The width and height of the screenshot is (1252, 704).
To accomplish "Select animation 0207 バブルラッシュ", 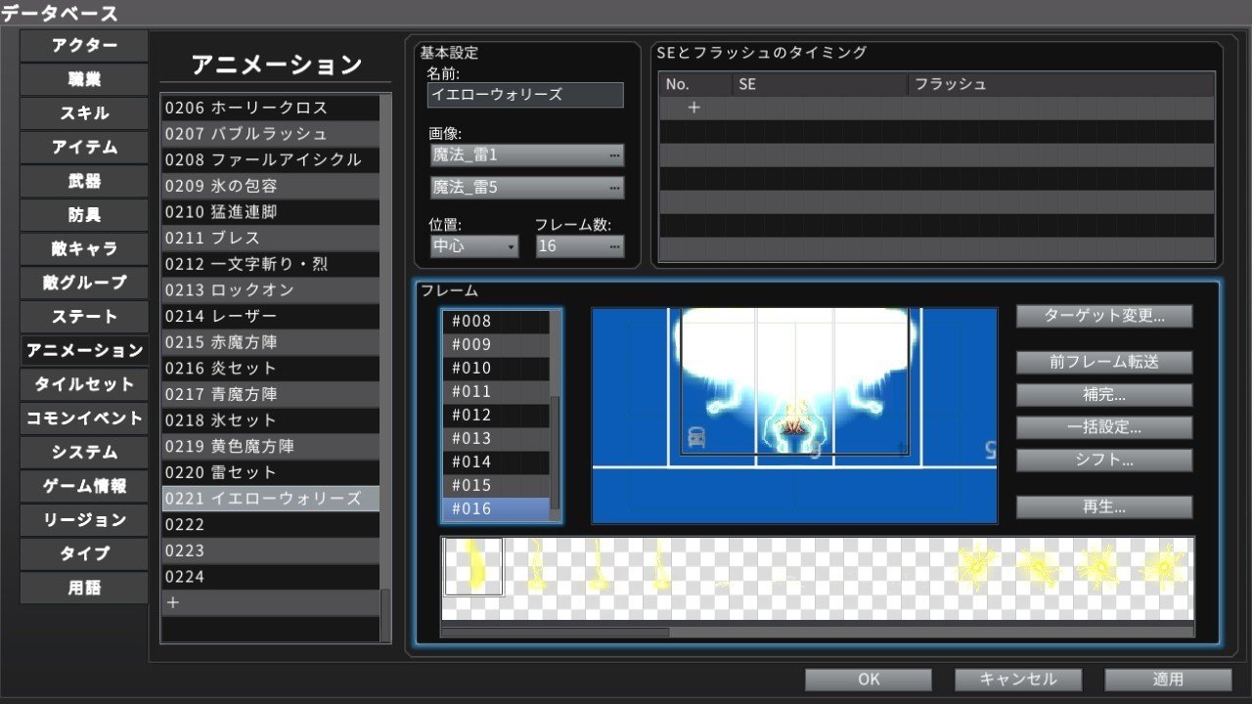I will (270, 134).
